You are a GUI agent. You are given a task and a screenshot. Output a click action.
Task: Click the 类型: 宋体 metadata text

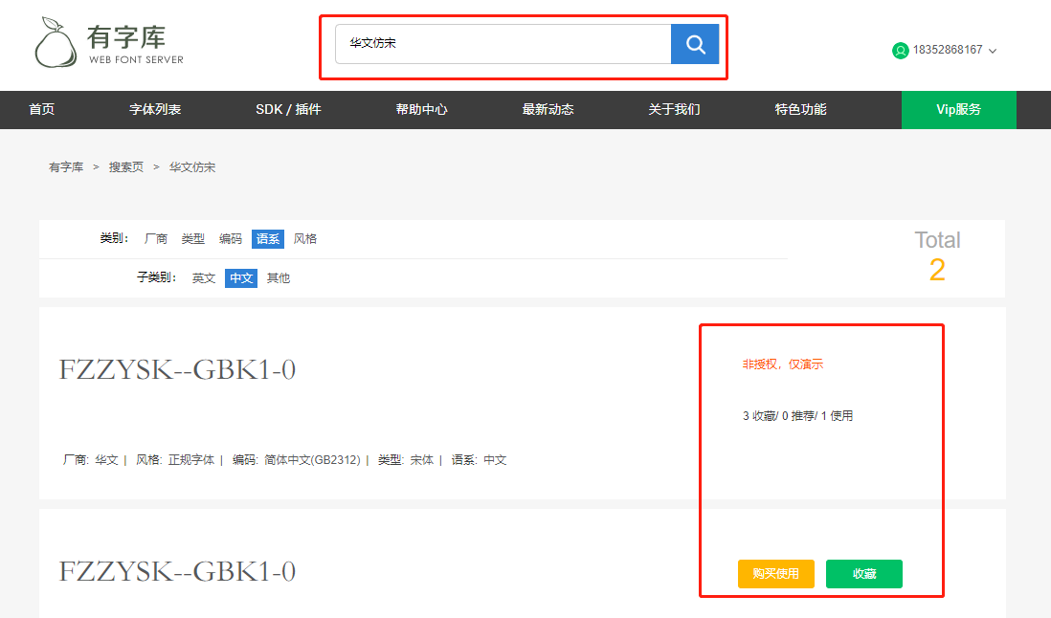pyautogui.click(x=406, y=460)
